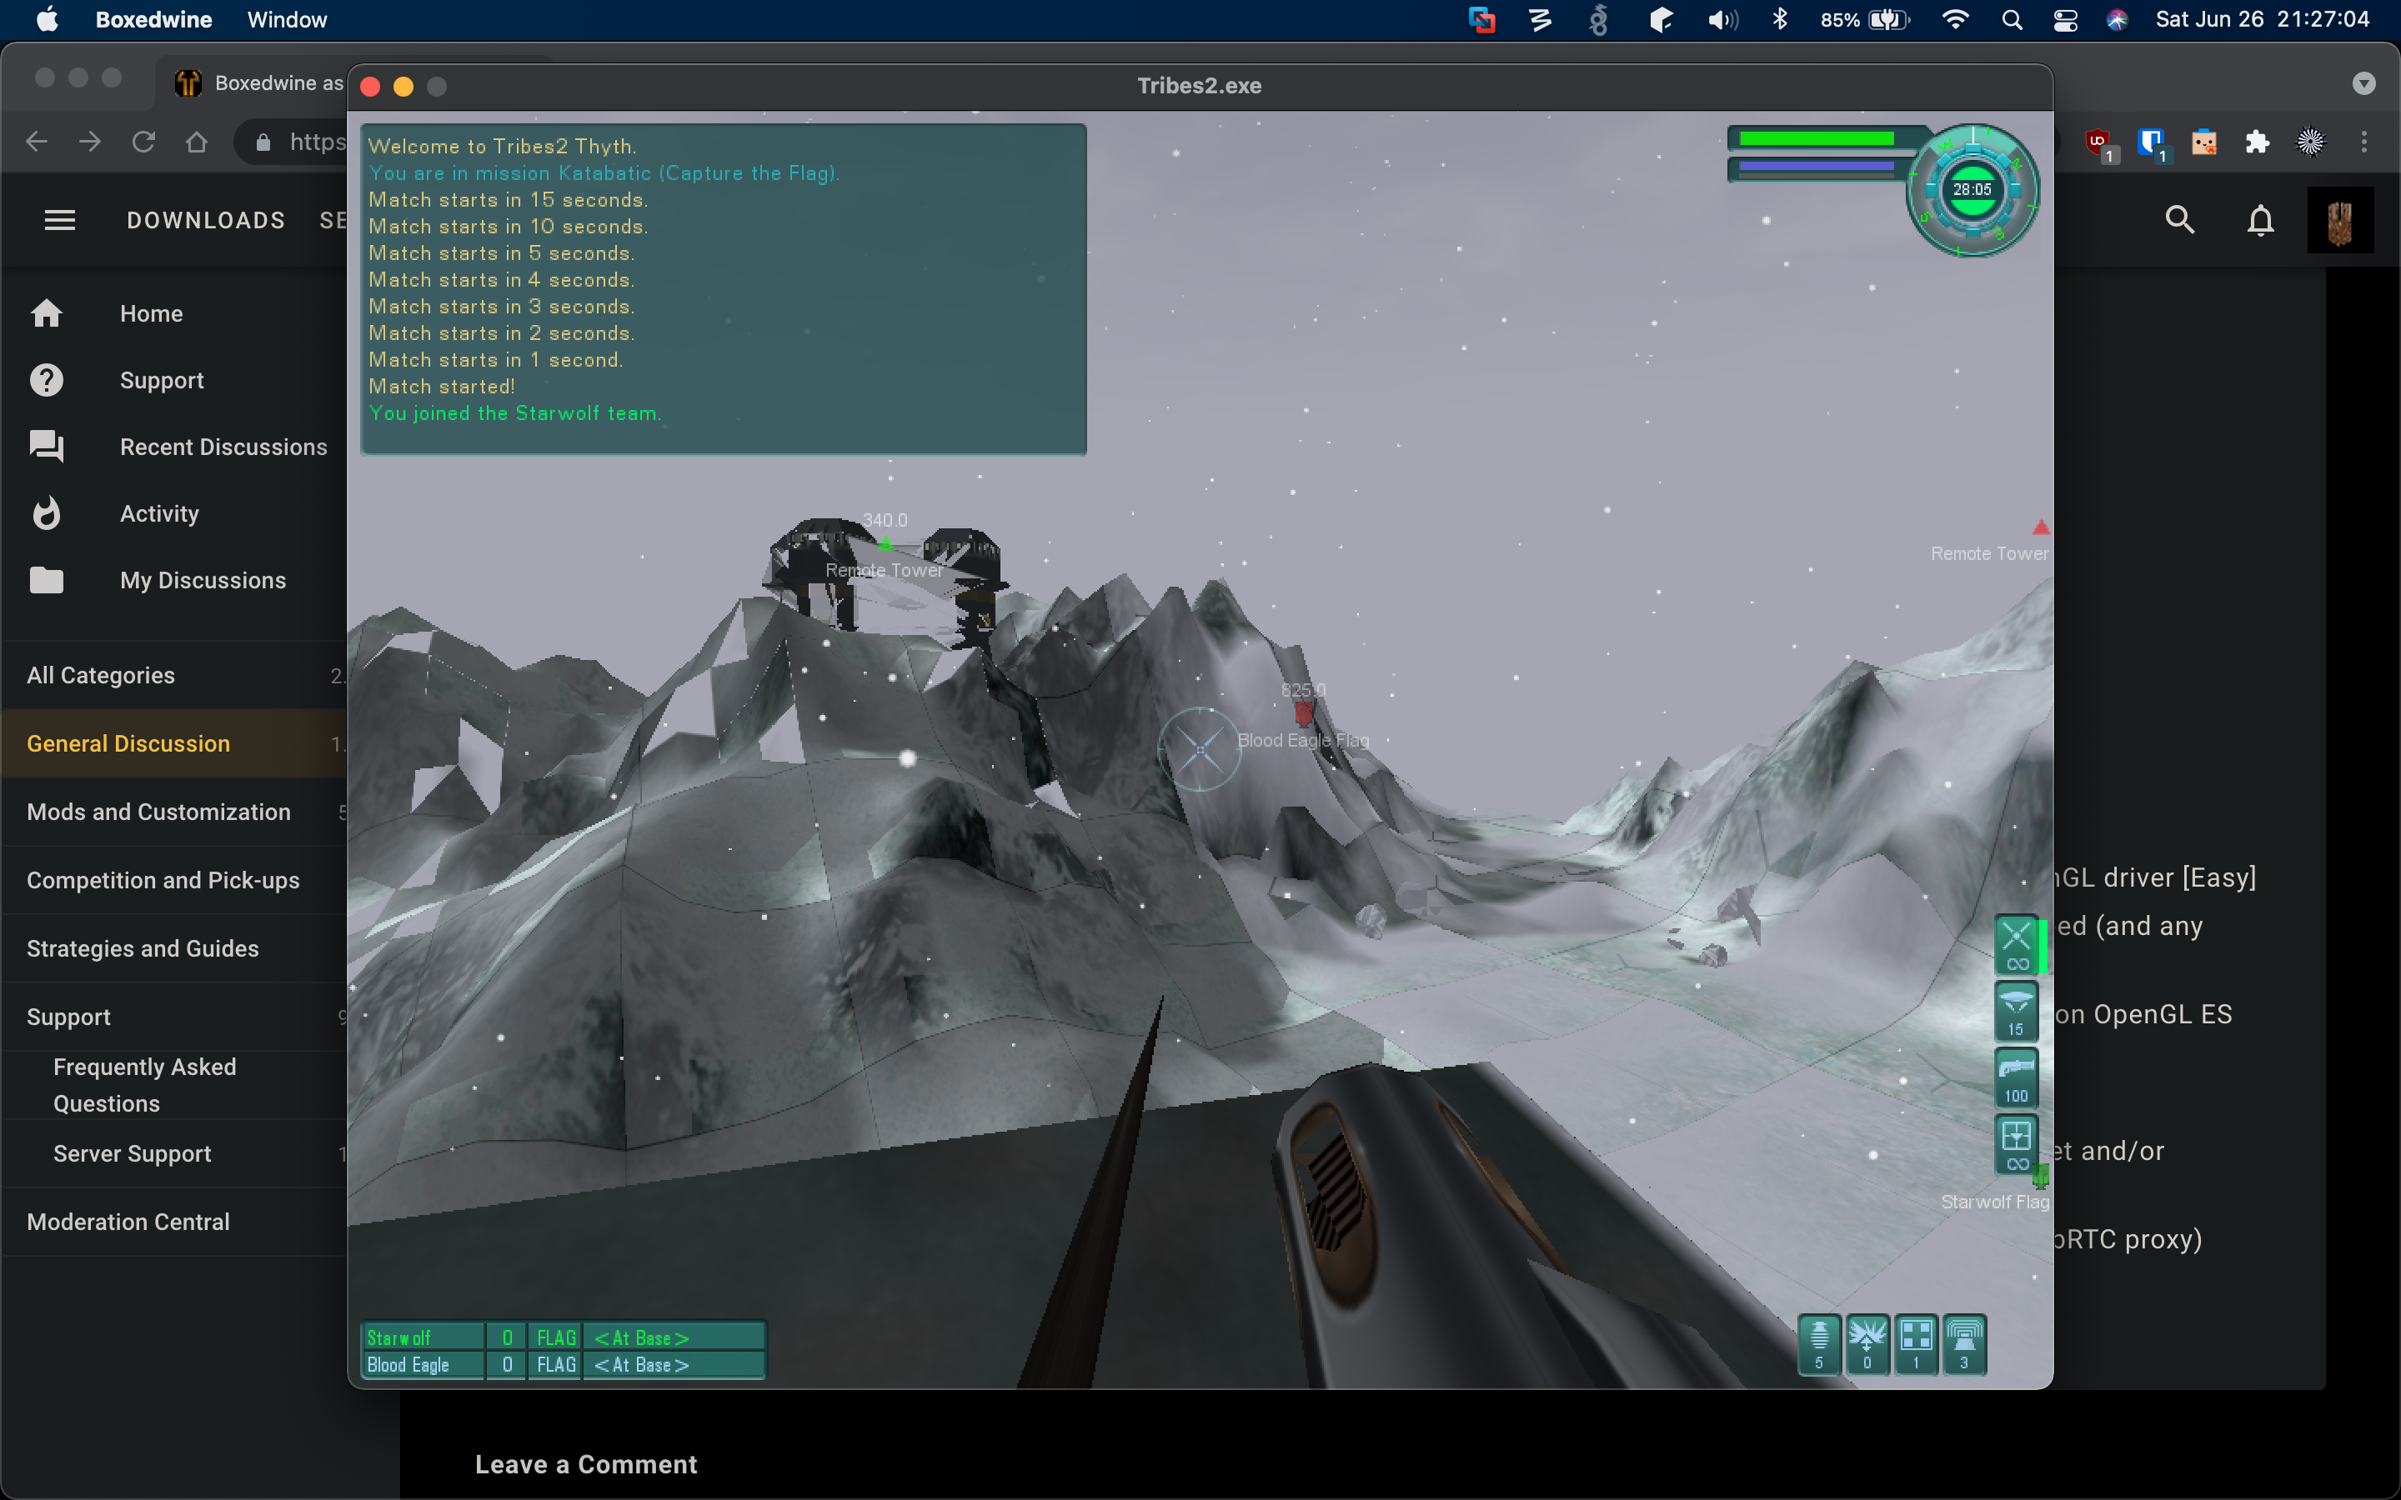Open Competition and Pick-ups category
2401x1500 pixels.
tap(174, 880)
